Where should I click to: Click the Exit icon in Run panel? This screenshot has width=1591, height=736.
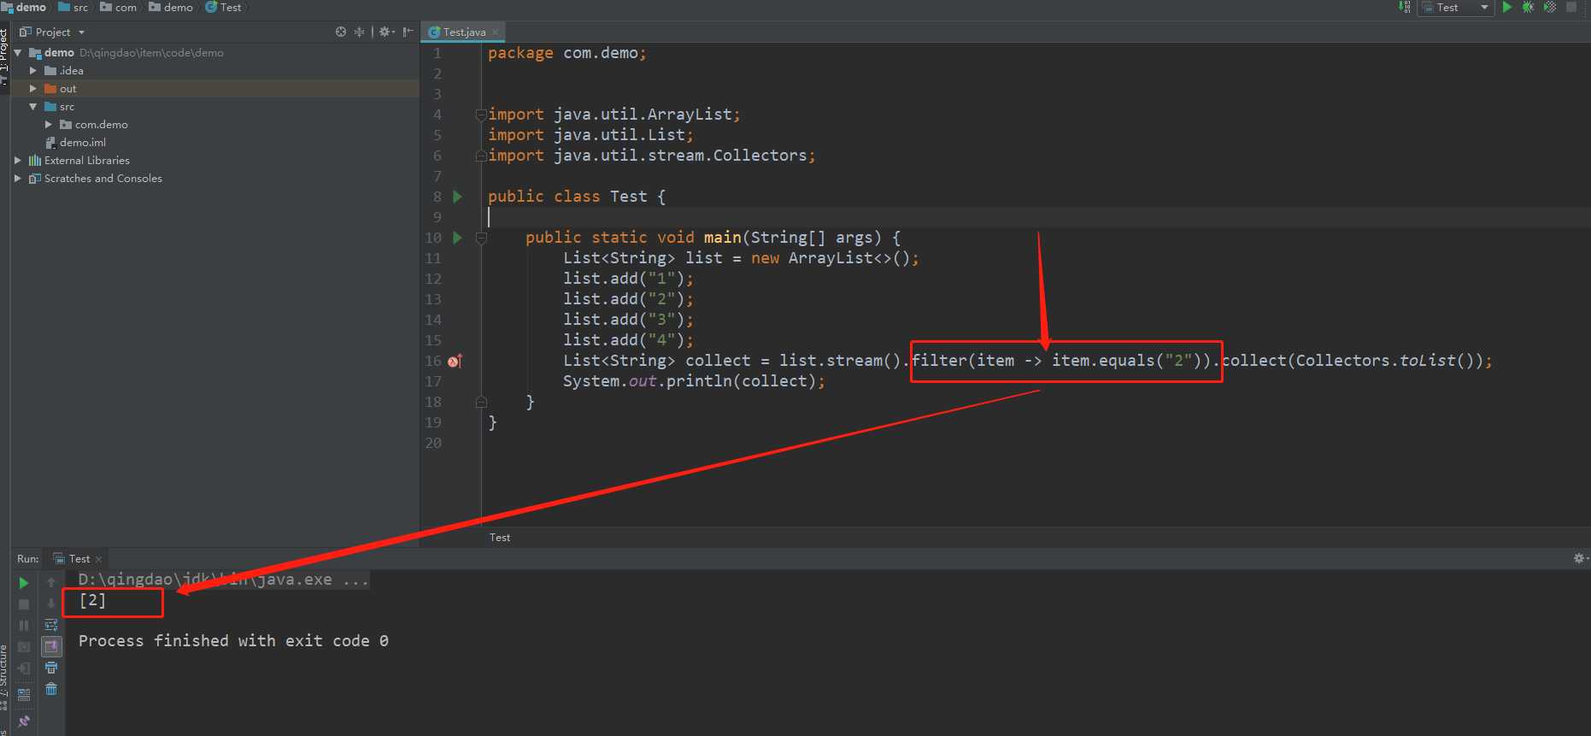click(x=24, y=668)
